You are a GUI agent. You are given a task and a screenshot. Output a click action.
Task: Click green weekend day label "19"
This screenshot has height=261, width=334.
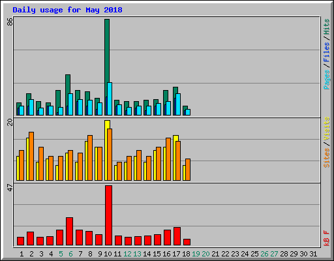tap(196, 254)
